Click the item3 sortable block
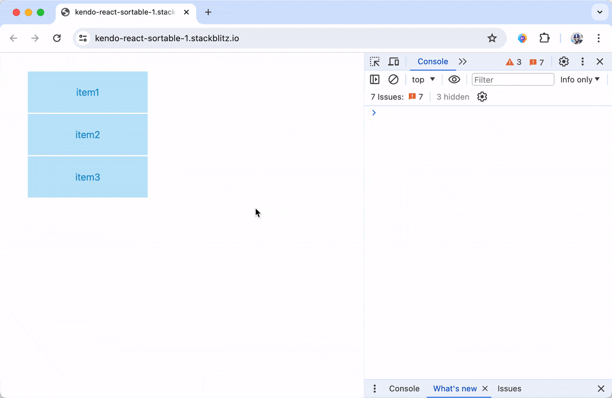The width and height of the screenshot is (612, 398). click(x=88, y=177)
